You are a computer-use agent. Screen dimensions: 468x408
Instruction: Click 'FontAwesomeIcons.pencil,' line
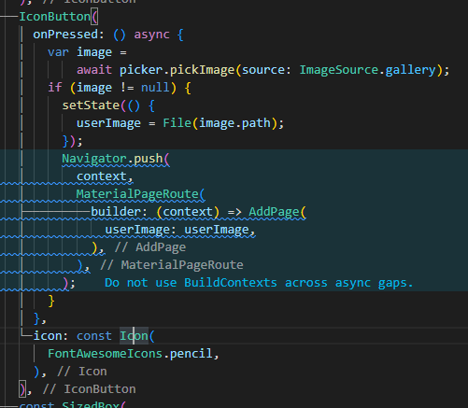(134, 354)
